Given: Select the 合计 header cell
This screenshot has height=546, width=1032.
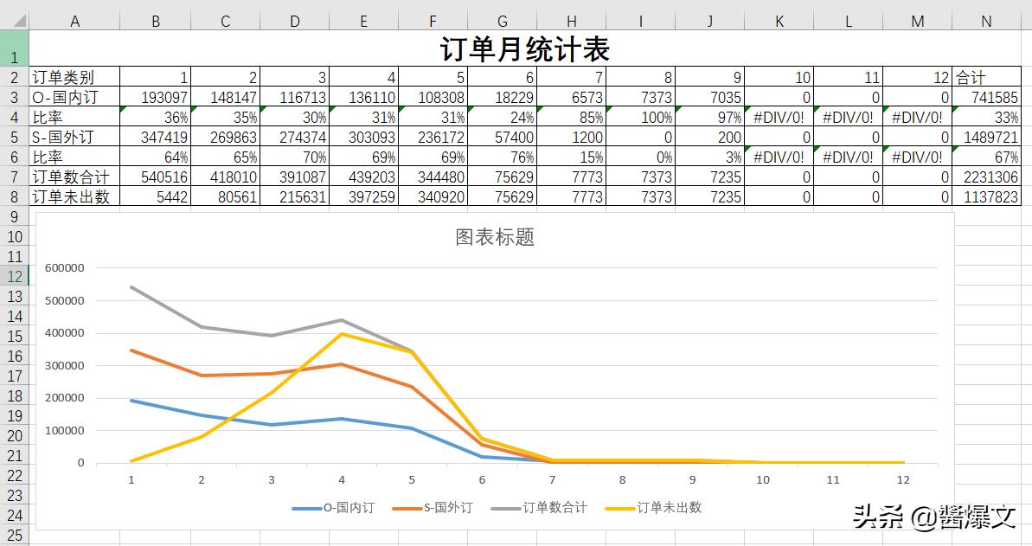Looking at the screenshot, I should pos(985,77).
